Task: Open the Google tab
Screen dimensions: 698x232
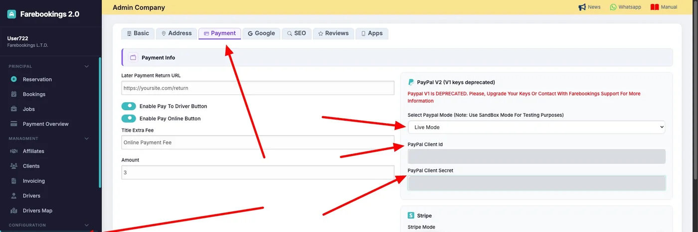Action: (x=261, y=33)
